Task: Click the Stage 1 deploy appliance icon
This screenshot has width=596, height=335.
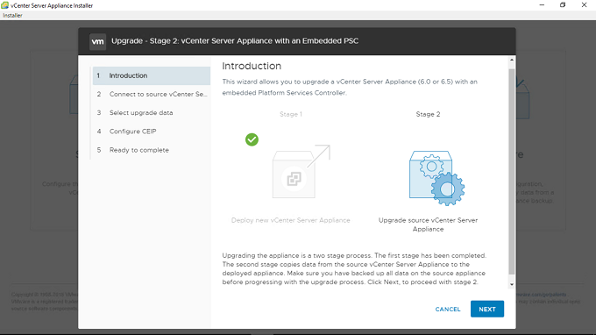Action: coord(301,172)
